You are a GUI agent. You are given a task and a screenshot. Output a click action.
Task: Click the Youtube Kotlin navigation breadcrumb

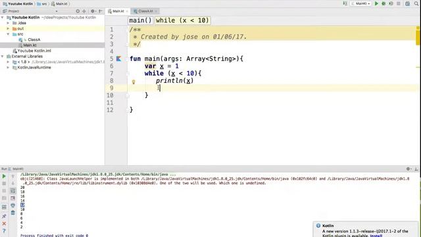click(x=18, y=4)
